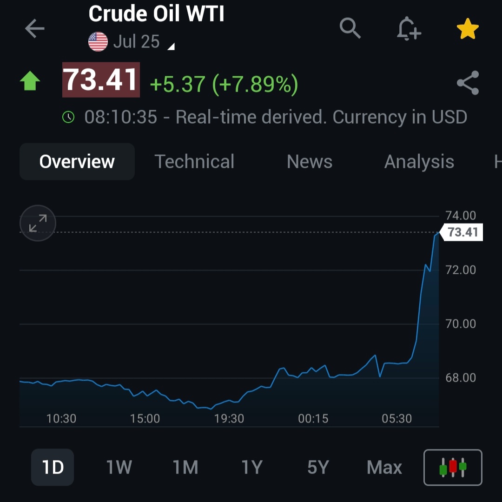
Task: Tap the US flag icon
Action: pyautogui.click(x=98, y=42)
